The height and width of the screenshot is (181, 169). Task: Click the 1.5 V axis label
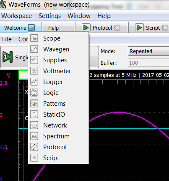[x=3, y=147]
